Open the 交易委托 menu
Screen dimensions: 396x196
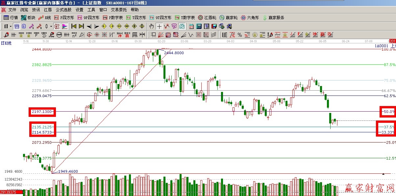pos(119,10)
